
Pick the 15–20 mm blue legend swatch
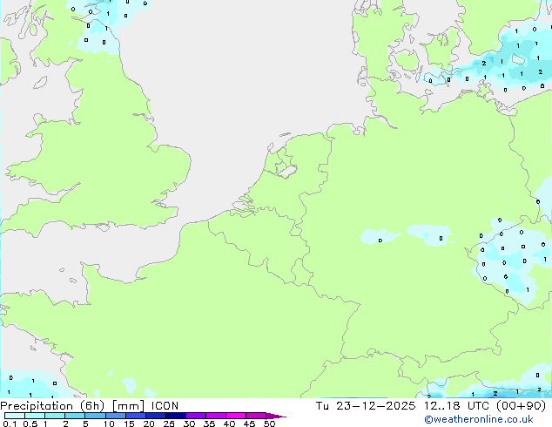pos(136,416)
